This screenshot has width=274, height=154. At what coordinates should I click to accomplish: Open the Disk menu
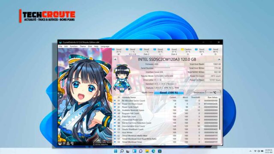(x=90, y=47)
